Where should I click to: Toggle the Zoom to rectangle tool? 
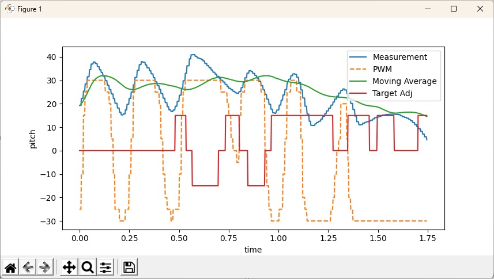88,267
